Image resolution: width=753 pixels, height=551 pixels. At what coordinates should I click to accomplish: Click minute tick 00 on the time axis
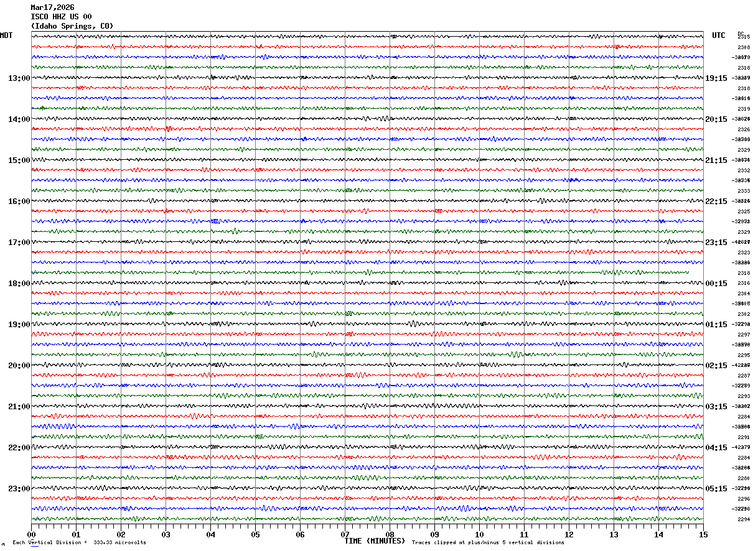[31, 534]
